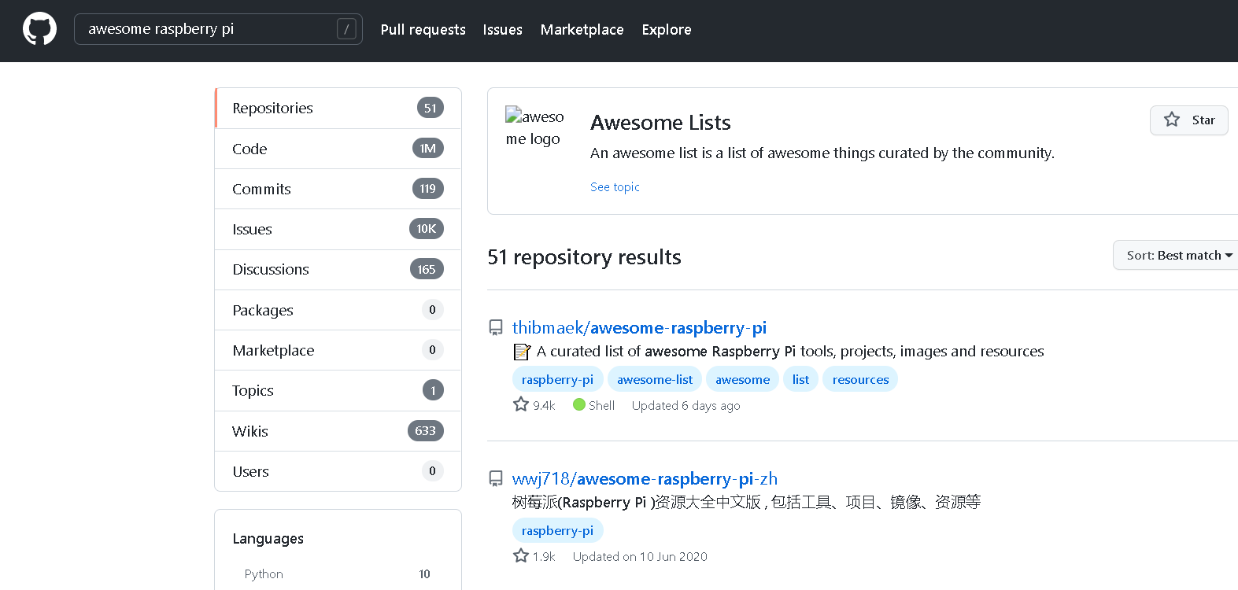Click the Awesome Lists heading
1238x590 pixels.
click(x=660, y=123)
